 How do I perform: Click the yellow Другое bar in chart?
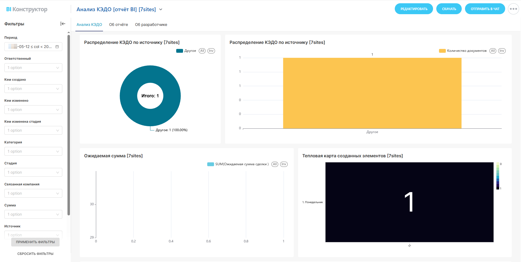(372, 93)
